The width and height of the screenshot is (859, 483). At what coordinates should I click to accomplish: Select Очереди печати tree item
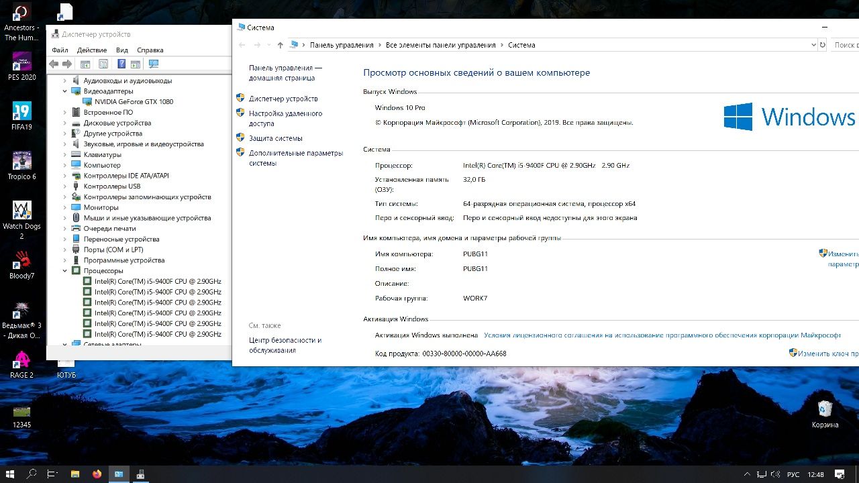[x=109, y=229]
